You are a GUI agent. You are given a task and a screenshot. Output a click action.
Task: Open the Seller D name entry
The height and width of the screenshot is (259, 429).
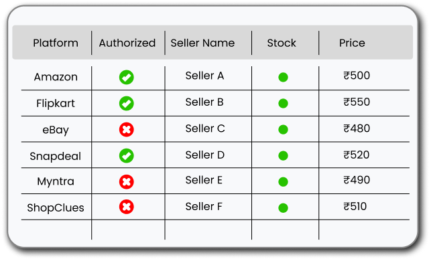click(x=205, y=155)
